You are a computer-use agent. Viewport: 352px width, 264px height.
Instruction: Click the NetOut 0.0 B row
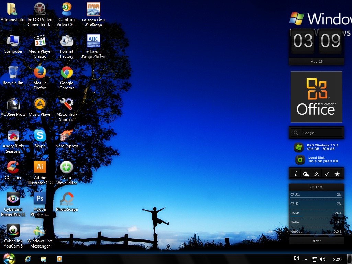click(316, 231)
